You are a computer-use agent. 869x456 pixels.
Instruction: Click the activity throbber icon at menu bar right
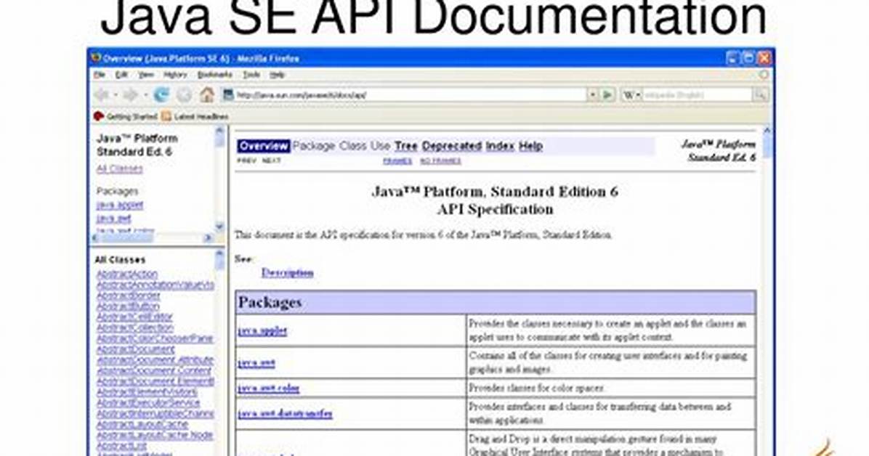click(764, 74)
